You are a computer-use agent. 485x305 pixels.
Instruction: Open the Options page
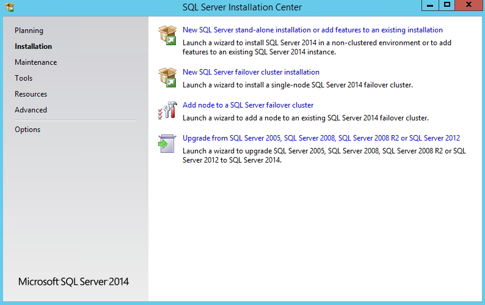[27, 130]
